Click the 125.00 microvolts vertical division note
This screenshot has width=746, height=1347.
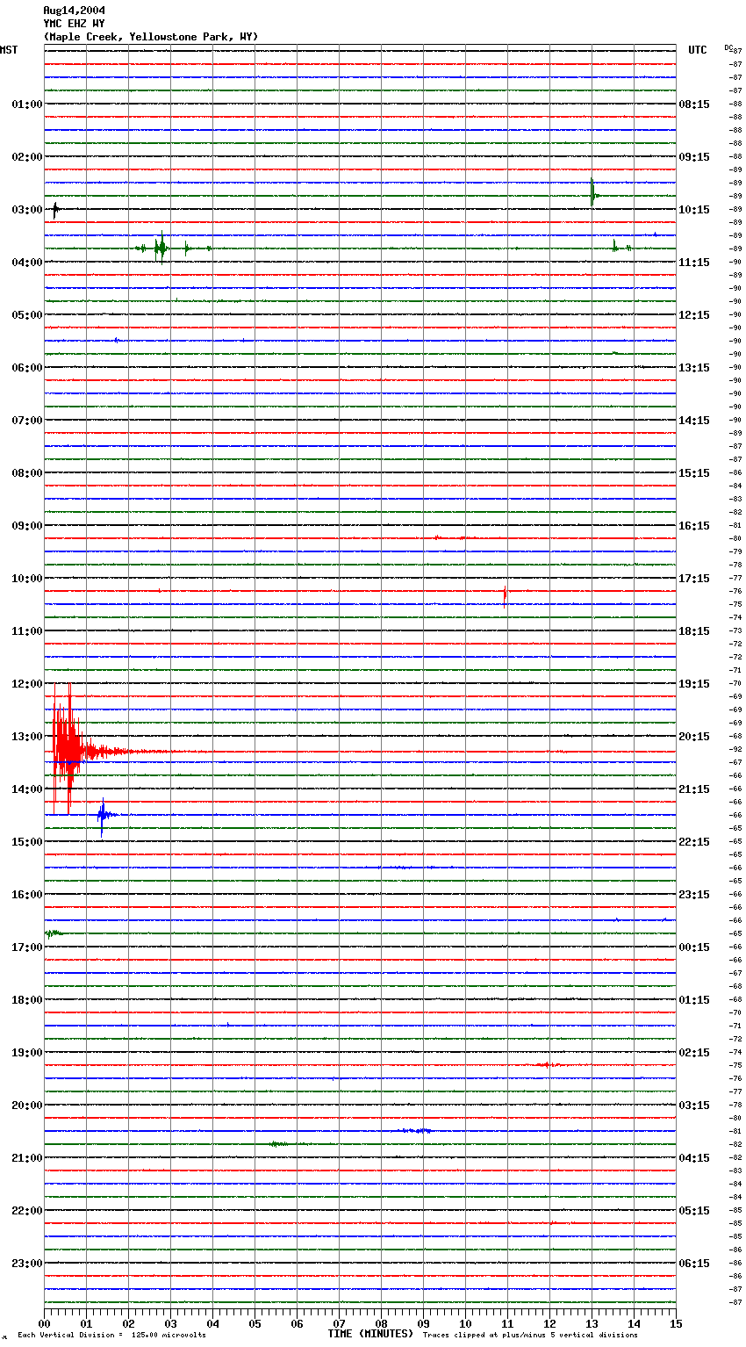[x=111, y=1335]
